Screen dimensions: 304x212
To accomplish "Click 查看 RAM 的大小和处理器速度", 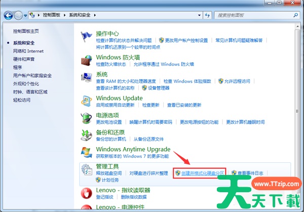I will 126,81.
